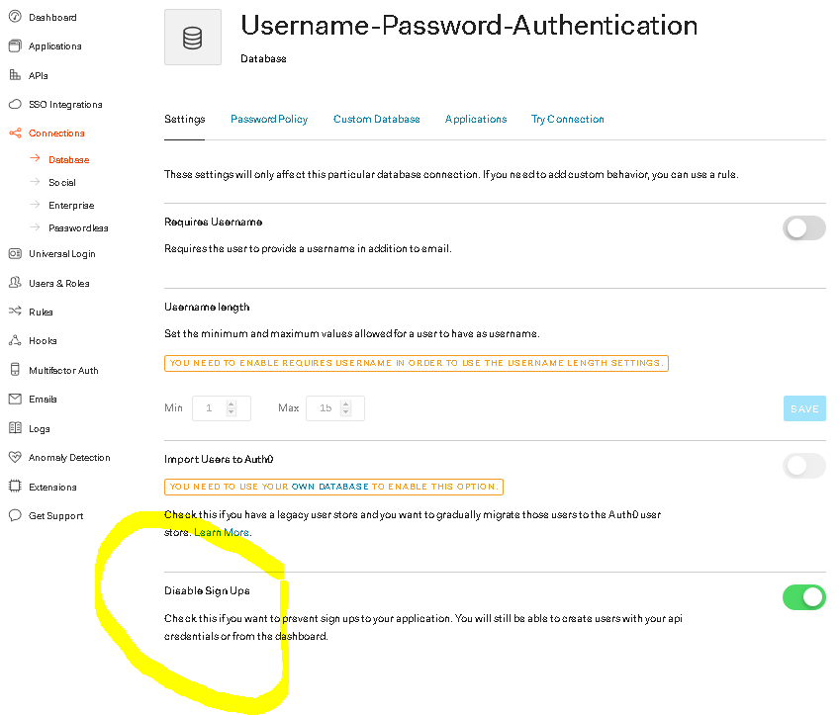
Task: Turn off the Disable Sign Ups toggle
Action: click(x=803, y=597)
